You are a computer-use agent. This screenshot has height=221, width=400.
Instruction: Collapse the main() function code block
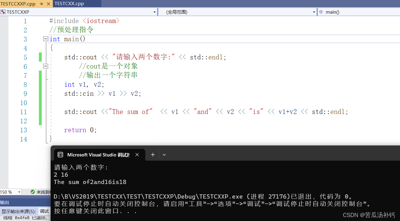(x=45, y=39)
